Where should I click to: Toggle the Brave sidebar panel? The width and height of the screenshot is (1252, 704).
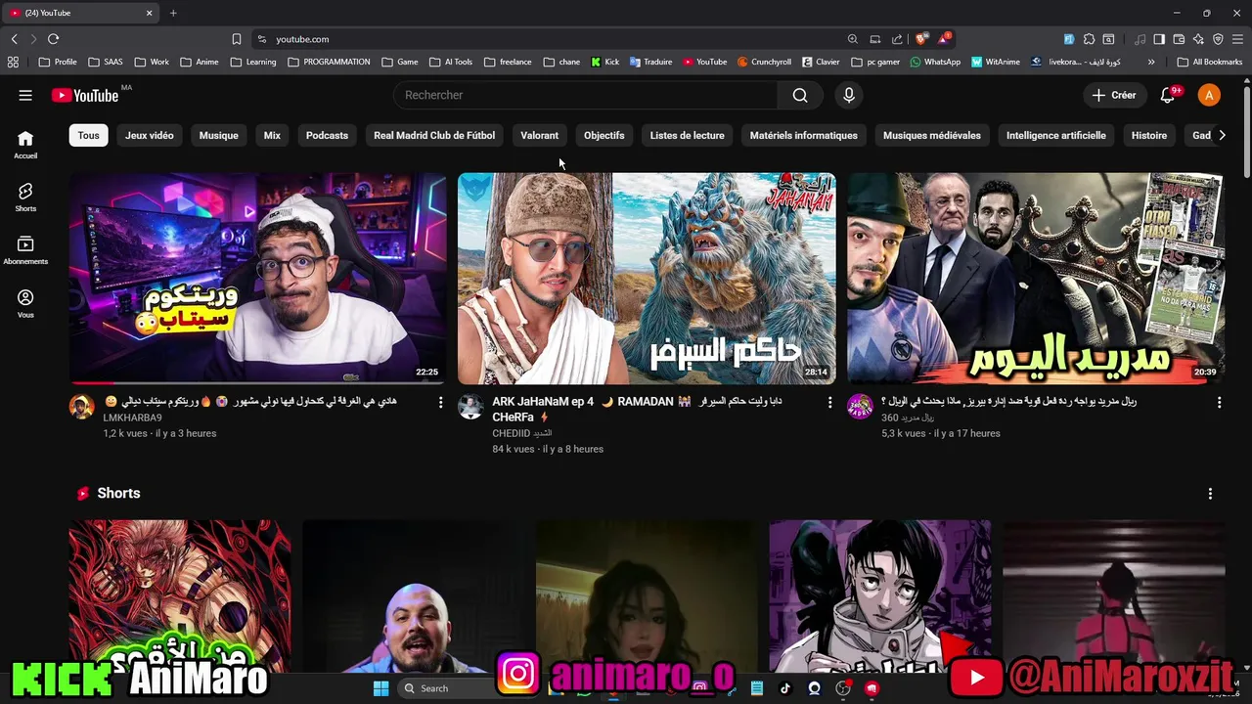point(1159,39)
